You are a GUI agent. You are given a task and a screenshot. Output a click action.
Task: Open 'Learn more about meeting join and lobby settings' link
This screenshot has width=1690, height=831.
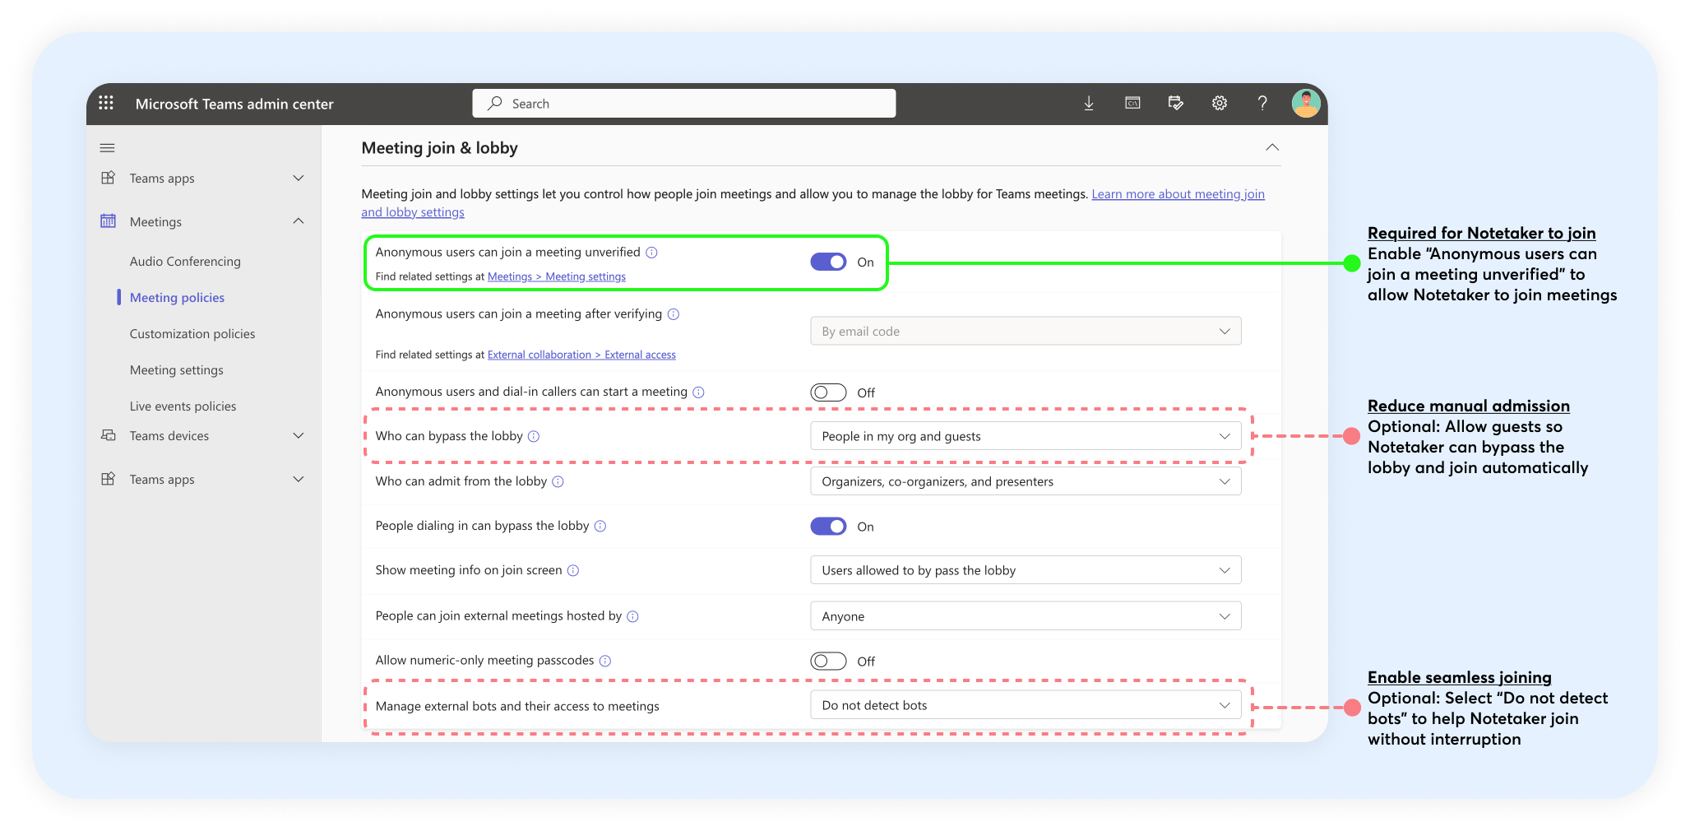click(x=1178, y=194)
